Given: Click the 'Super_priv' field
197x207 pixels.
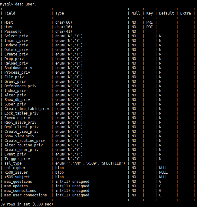Looking at the screenshot, I should [15, 104].
